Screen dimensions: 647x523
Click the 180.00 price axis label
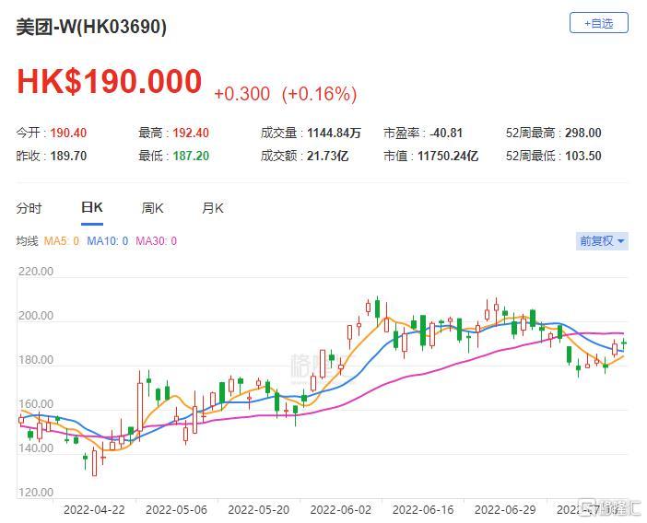[x=36, y=360]
